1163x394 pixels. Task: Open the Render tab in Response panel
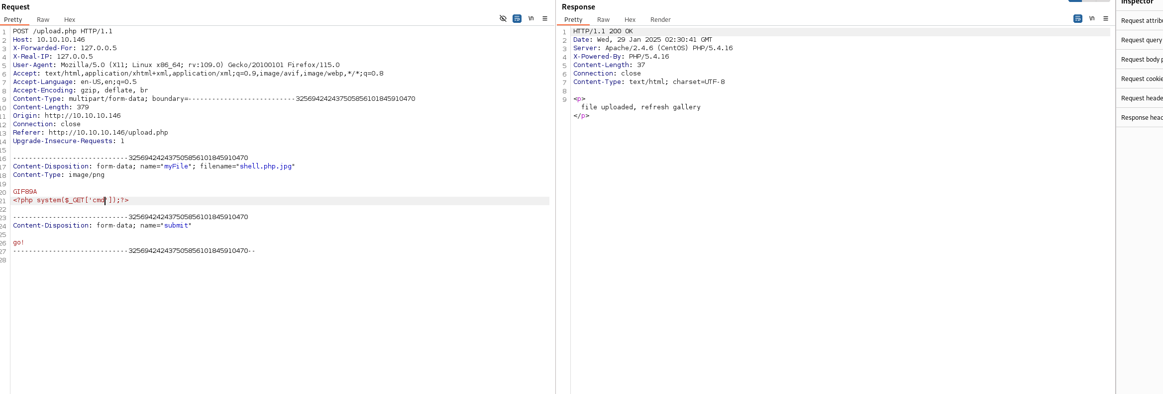pos(660,20)
